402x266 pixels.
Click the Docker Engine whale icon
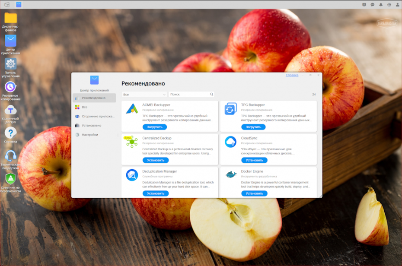[x=231, y=174]
